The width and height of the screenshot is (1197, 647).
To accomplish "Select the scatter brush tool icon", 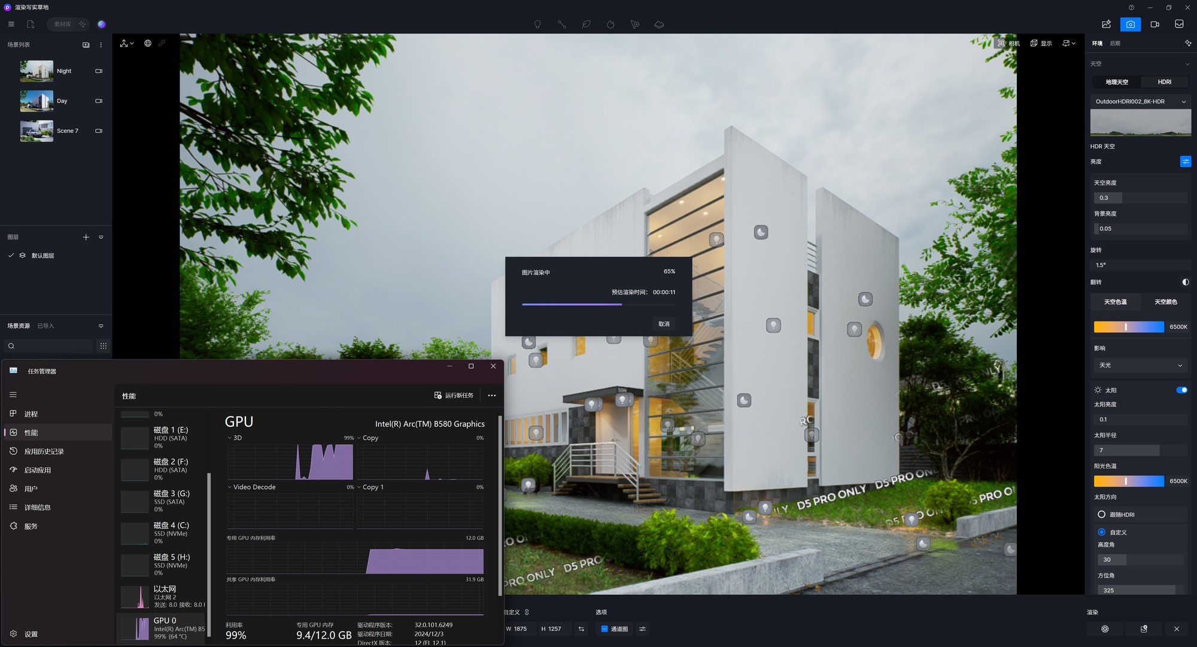I will [635, 25].
